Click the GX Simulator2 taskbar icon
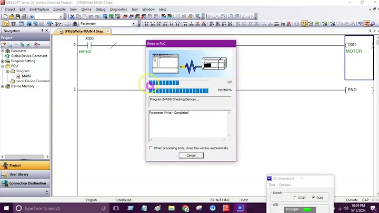The width and height of the screenshot is (379, 213). click(x=240, y=208)
